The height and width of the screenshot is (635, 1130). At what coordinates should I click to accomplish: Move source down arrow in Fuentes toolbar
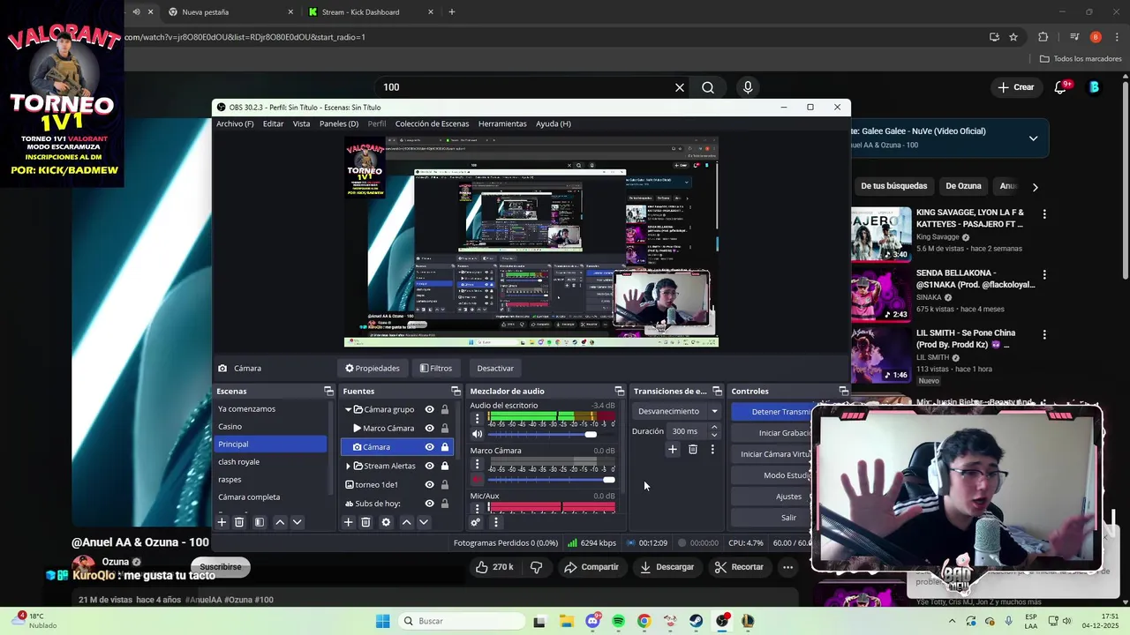(x=424, y=522)
